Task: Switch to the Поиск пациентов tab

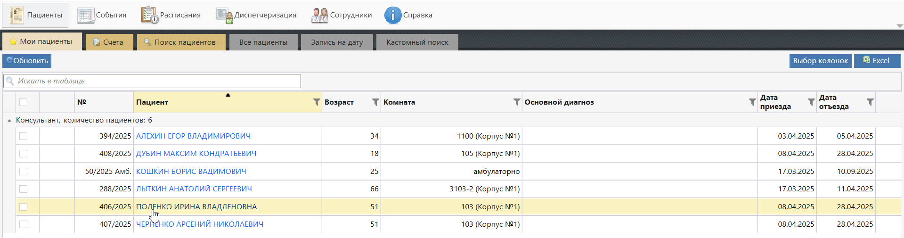Action: point(181,42)
